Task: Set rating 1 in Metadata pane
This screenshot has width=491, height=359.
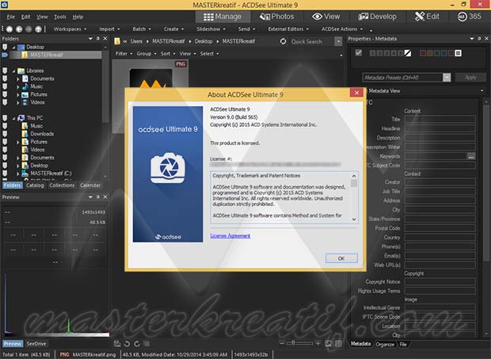Action: click(373, 53)
